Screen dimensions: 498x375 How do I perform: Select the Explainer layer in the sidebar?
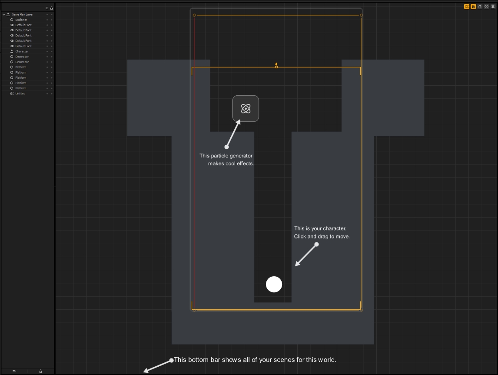point(21,20)
